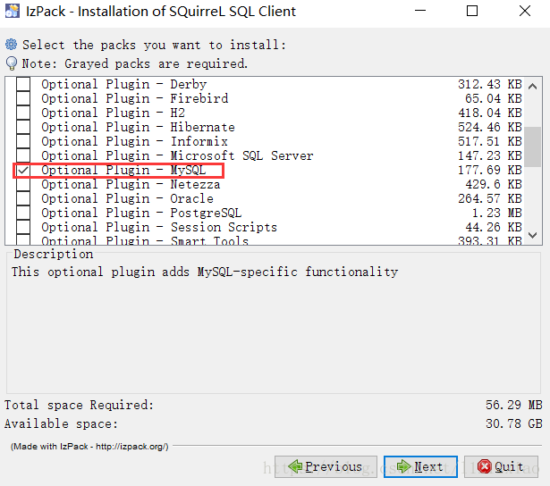Image resolution: width=550 pixels, height=486 pixels.
Task: Check the Microsoft SQL Server plugin checkbox
Action: 23,156
